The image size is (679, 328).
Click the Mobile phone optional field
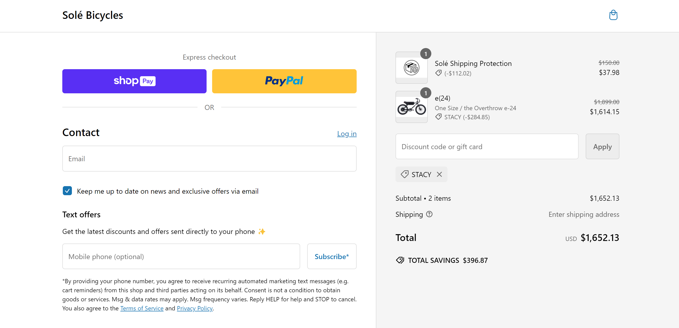coord(181,256)
